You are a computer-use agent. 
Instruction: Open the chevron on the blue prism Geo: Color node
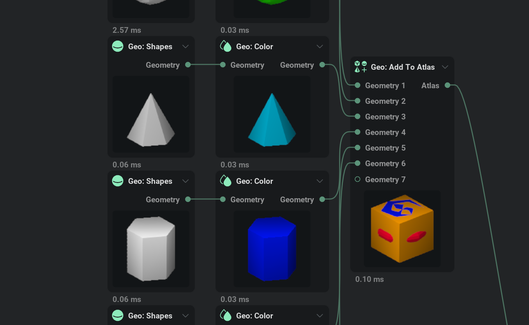click(x=320, y=181)
